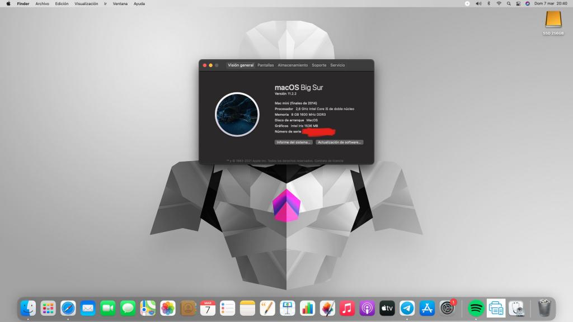Open Podcasts in the Dock
This screenshot has width=573, height=322.
pyautogui.click(x=367, y=308)
